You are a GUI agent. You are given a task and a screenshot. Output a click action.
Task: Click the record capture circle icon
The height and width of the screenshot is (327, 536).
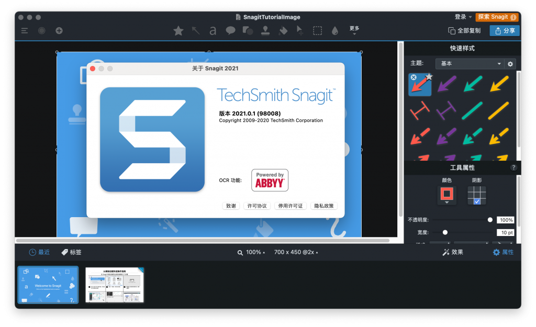(x=42, y=31)
